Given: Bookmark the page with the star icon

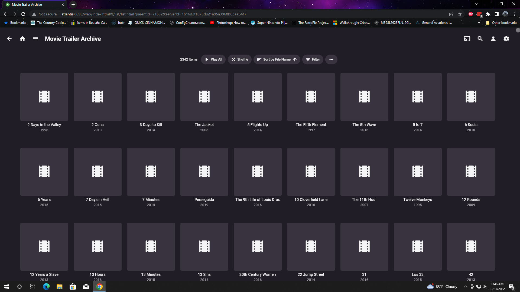Looking at the screenshot, I should pos(460,14).
